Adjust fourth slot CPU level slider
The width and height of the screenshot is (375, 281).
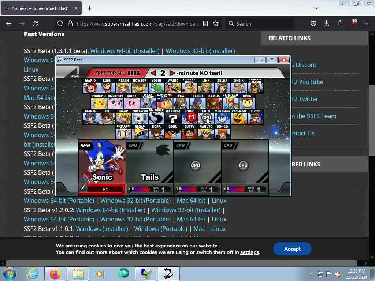tap(235, 190)
